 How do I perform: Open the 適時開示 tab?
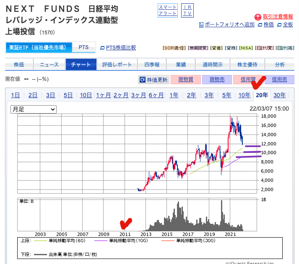point(213,65)
